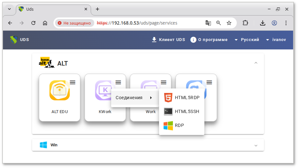Click the Work card label
This screenshot has height=168, width=298.
pos(151,112)
